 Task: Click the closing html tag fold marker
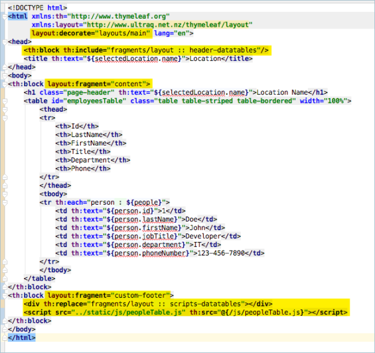tap(5, 337)
